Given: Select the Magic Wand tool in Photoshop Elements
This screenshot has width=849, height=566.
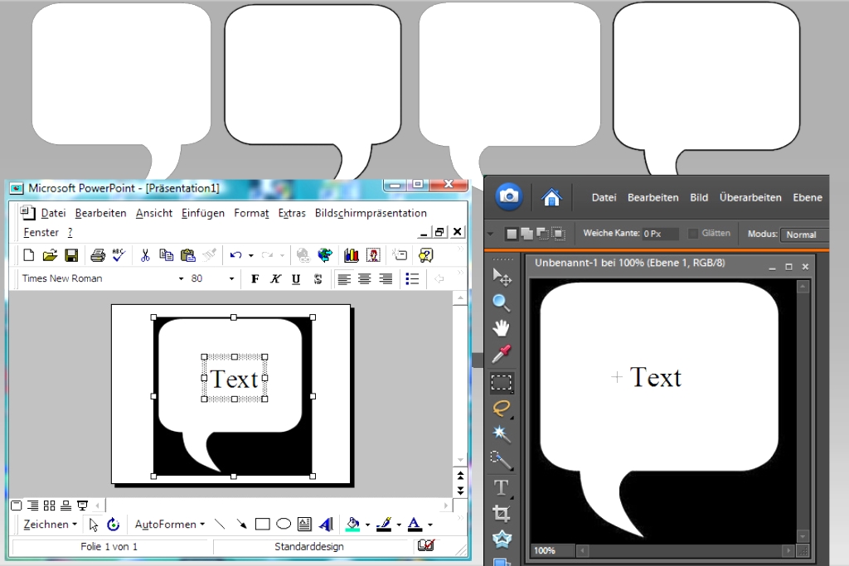Looking at the screenshot, I should 501,433.
